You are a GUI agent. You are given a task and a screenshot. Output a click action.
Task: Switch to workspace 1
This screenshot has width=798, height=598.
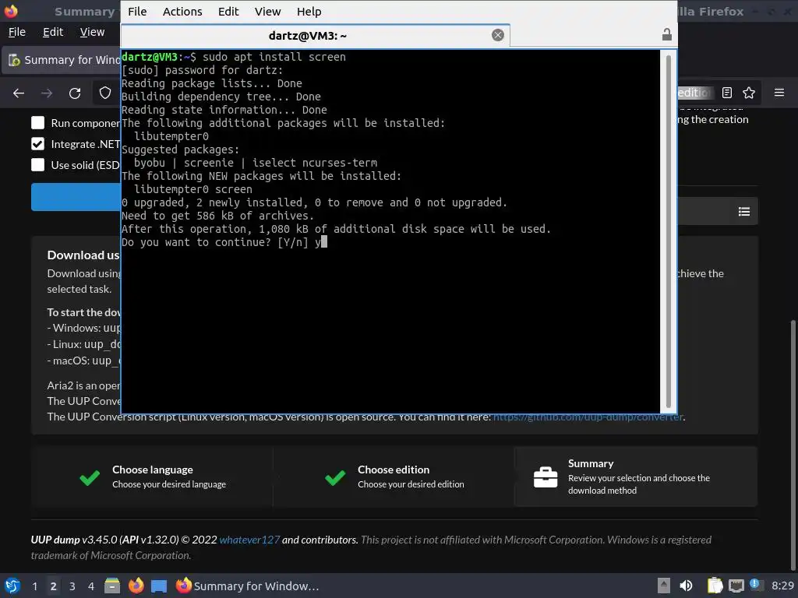(x=34, y=586)
